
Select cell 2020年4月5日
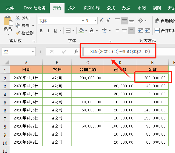[x=26, y=110]
